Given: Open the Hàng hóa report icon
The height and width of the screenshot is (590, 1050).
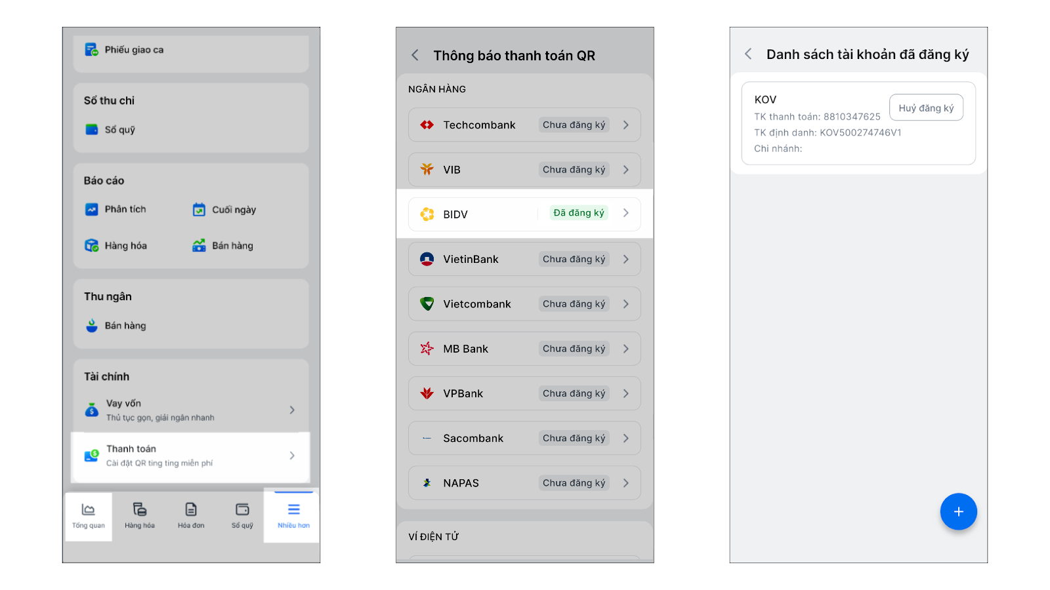Looking at the screenshot, I should [x=92, y=245].
